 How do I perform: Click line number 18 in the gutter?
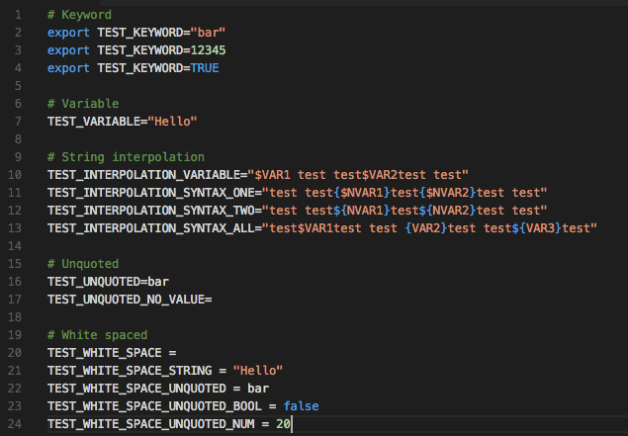coord(17,317)
